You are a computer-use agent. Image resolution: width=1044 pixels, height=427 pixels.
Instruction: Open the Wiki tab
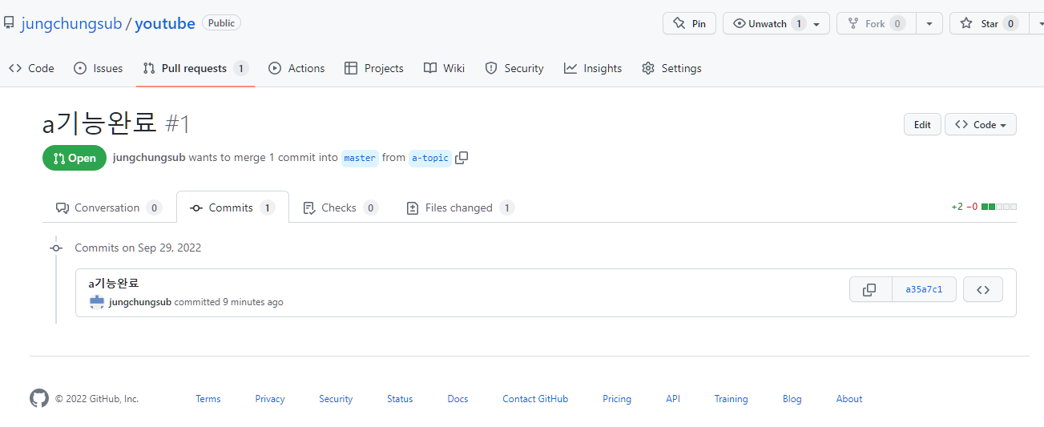[444, 68]
